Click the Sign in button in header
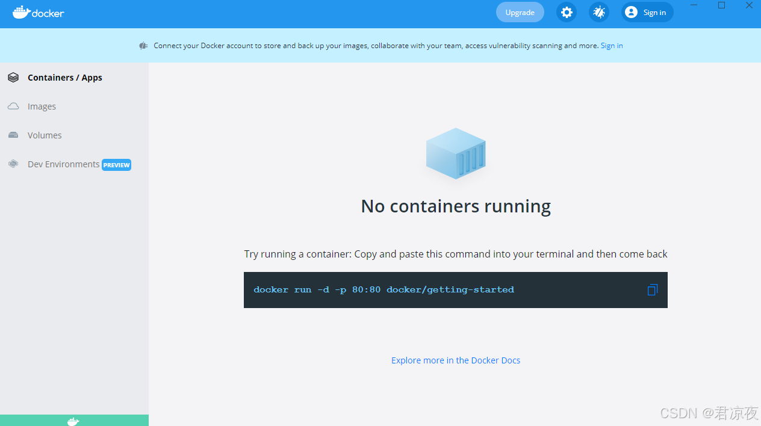Screen dimensions: 761x426 click(x=647, y=12)
